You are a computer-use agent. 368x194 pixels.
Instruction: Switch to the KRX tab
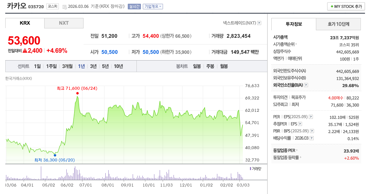25,23
